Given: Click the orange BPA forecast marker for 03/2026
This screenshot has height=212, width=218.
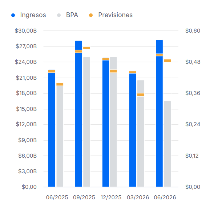Looking at the screenshot, I should [x=141, y=95].
